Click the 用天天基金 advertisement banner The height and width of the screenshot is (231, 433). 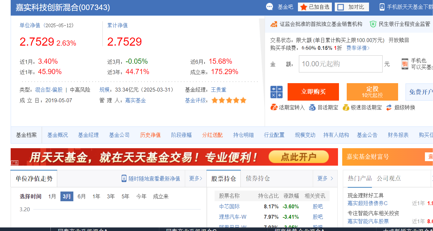174,157
